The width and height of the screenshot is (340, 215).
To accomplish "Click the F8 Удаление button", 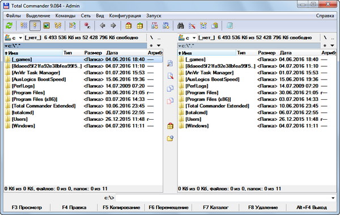I will [x=263, y=208].
